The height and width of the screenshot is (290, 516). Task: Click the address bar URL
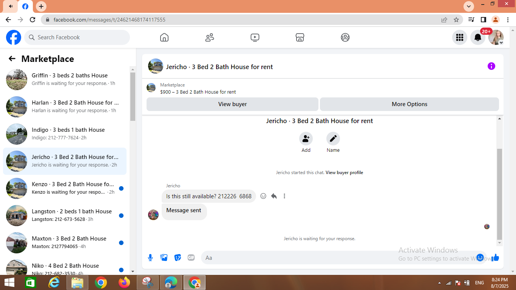coord(110,20)
